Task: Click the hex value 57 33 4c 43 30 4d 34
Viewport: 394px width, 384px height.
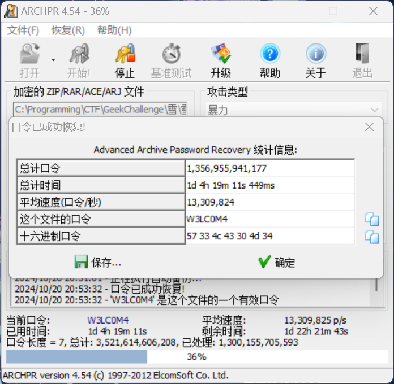Action: [x=270, y=236]
